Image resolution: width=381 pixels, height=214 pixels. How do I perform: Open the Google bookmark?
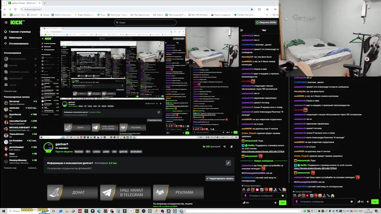coord(45,15)
